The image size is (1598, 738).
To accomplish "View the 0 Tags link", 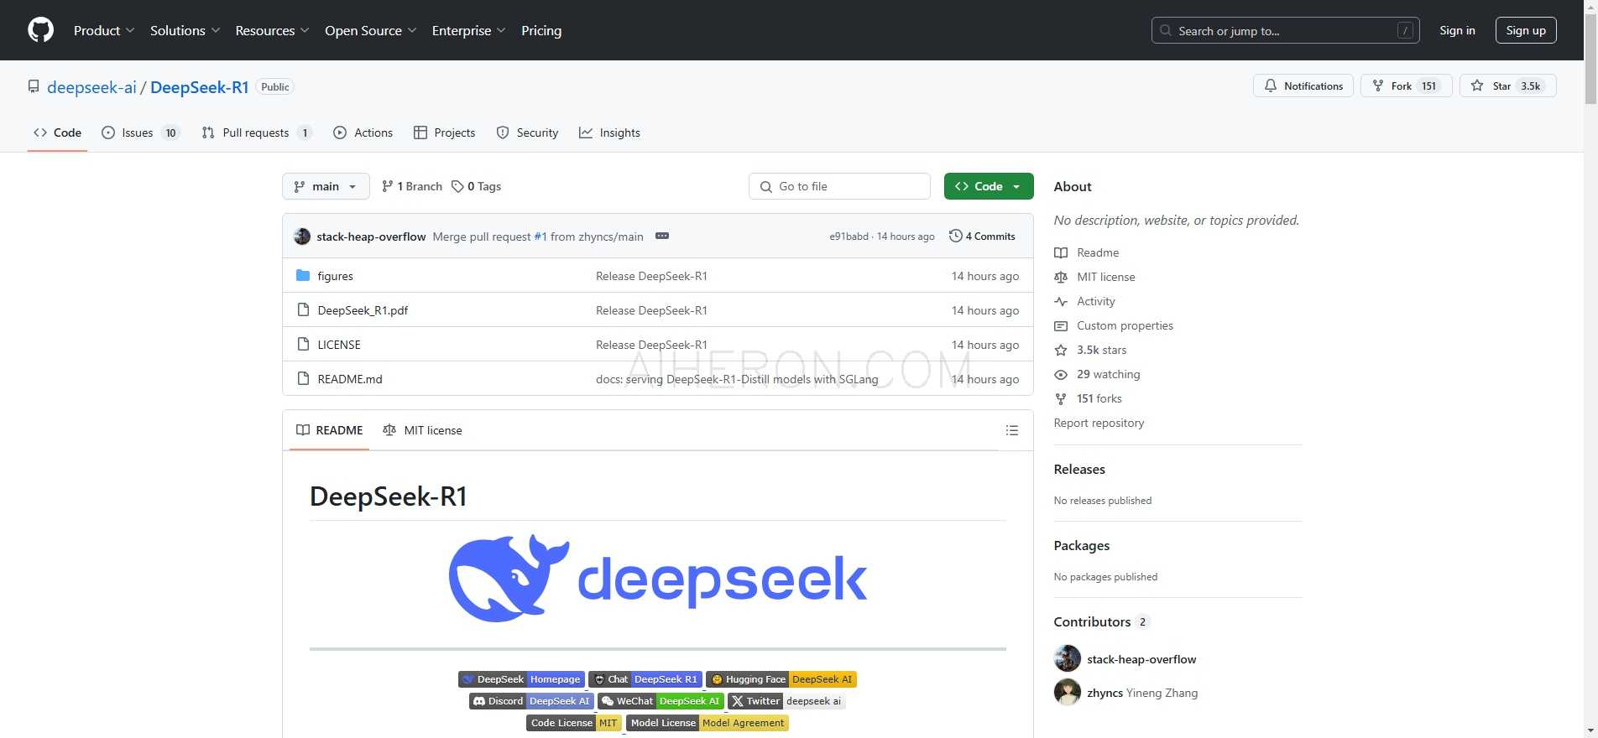I will 476,186.
